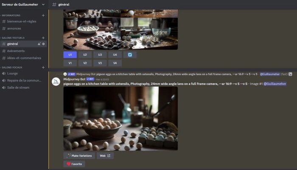Add a voice channel to SALONS VOCAUX
The width and height of the screenshot is (297, 170).
click(x=43, y=67)
